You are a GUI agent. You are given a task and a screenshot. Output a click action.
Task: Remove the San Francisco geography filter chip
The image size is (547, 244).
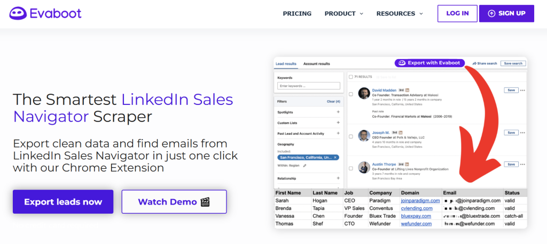pyautogui.click(x=335, y=158)
